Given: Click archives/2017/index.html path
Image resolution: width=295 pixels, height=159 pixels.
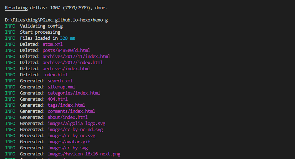Looking at the screenshot, I should [x=73, y=63].
